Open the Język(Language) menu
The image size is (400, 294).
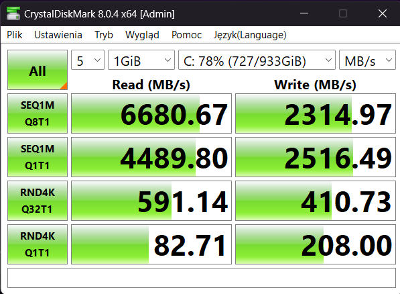(250, 35)
